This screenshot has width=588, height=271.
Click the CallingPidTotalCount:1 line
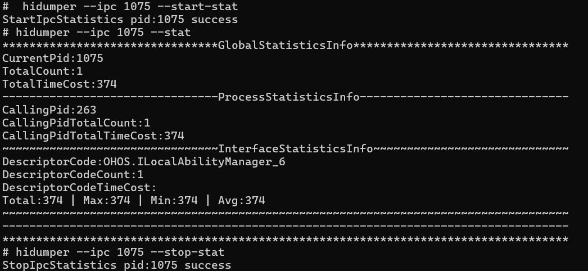(76, 123)
